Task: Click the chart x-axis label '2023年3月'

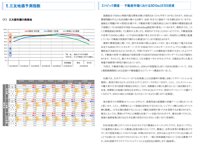Action: pos(24,66)
